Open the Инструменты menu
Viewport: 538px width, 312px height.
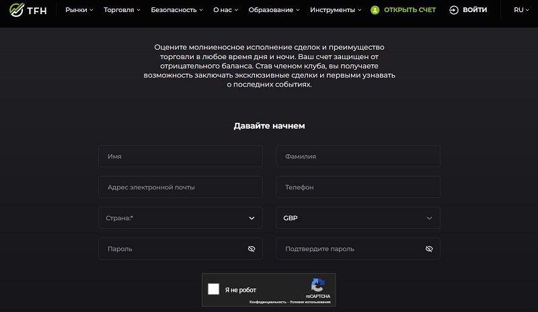coord(336,10)
